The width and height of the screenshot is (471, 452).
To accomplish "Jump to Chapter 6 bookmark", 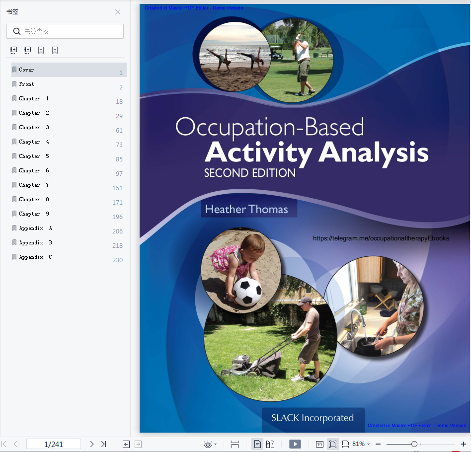I will click(69, 170).
